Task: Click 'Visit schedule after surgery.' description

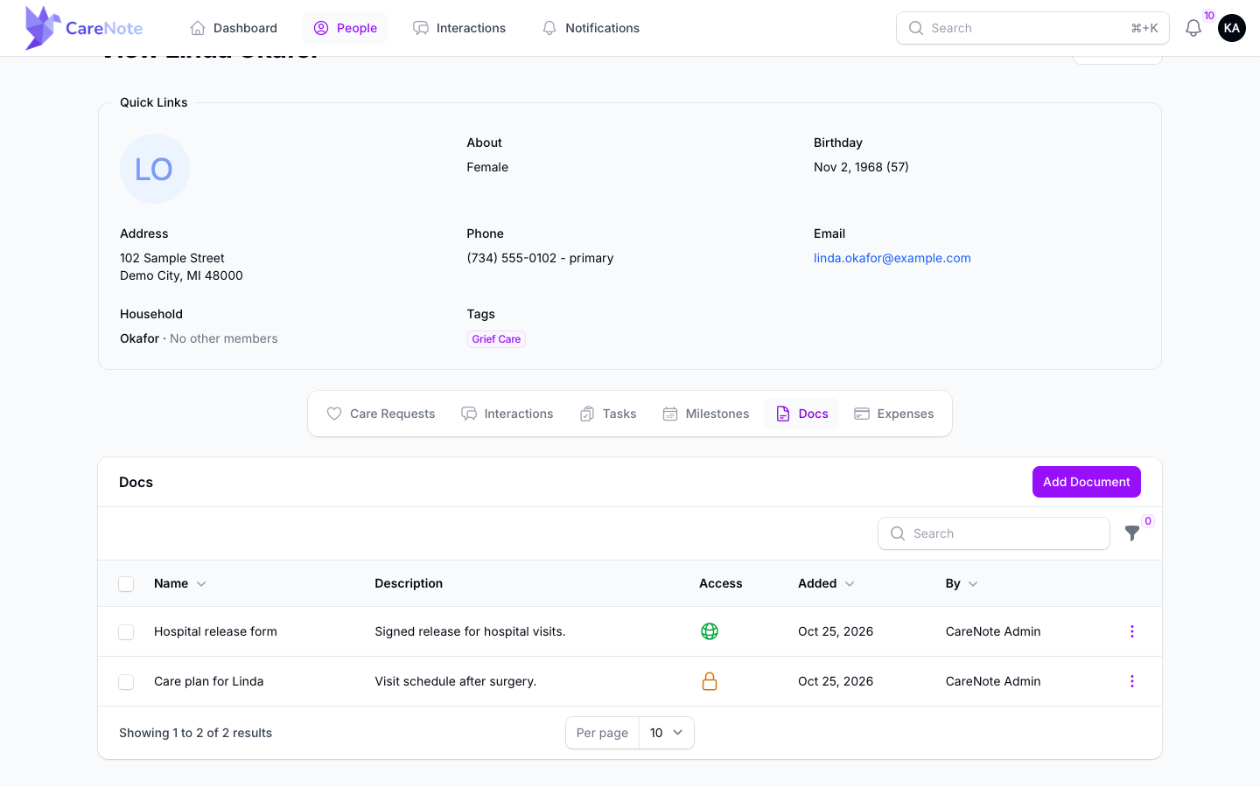Action: coord(456,681)
